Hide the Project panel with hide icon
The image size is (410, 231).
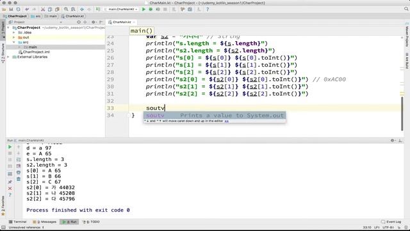point(101,22)
